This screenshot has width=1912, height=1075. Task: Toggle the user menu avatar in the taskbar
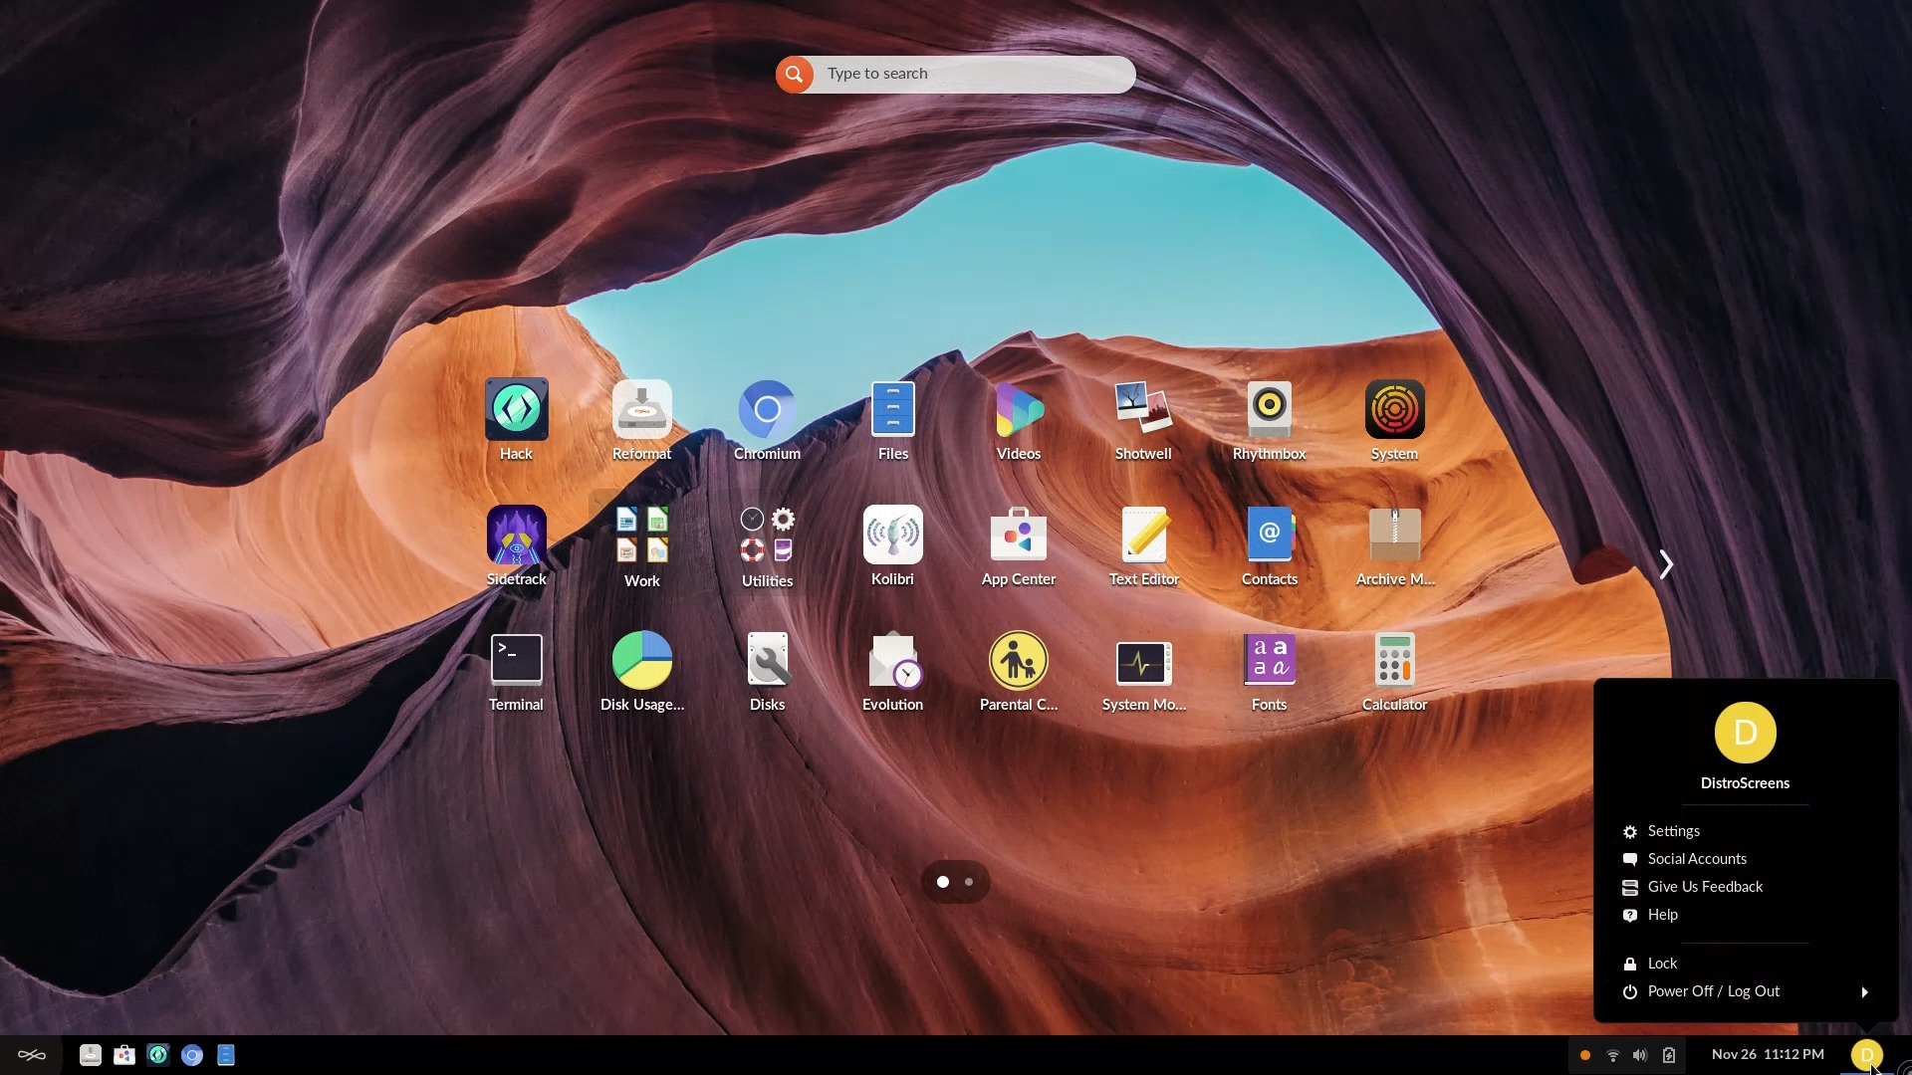click(1866, 1055)
